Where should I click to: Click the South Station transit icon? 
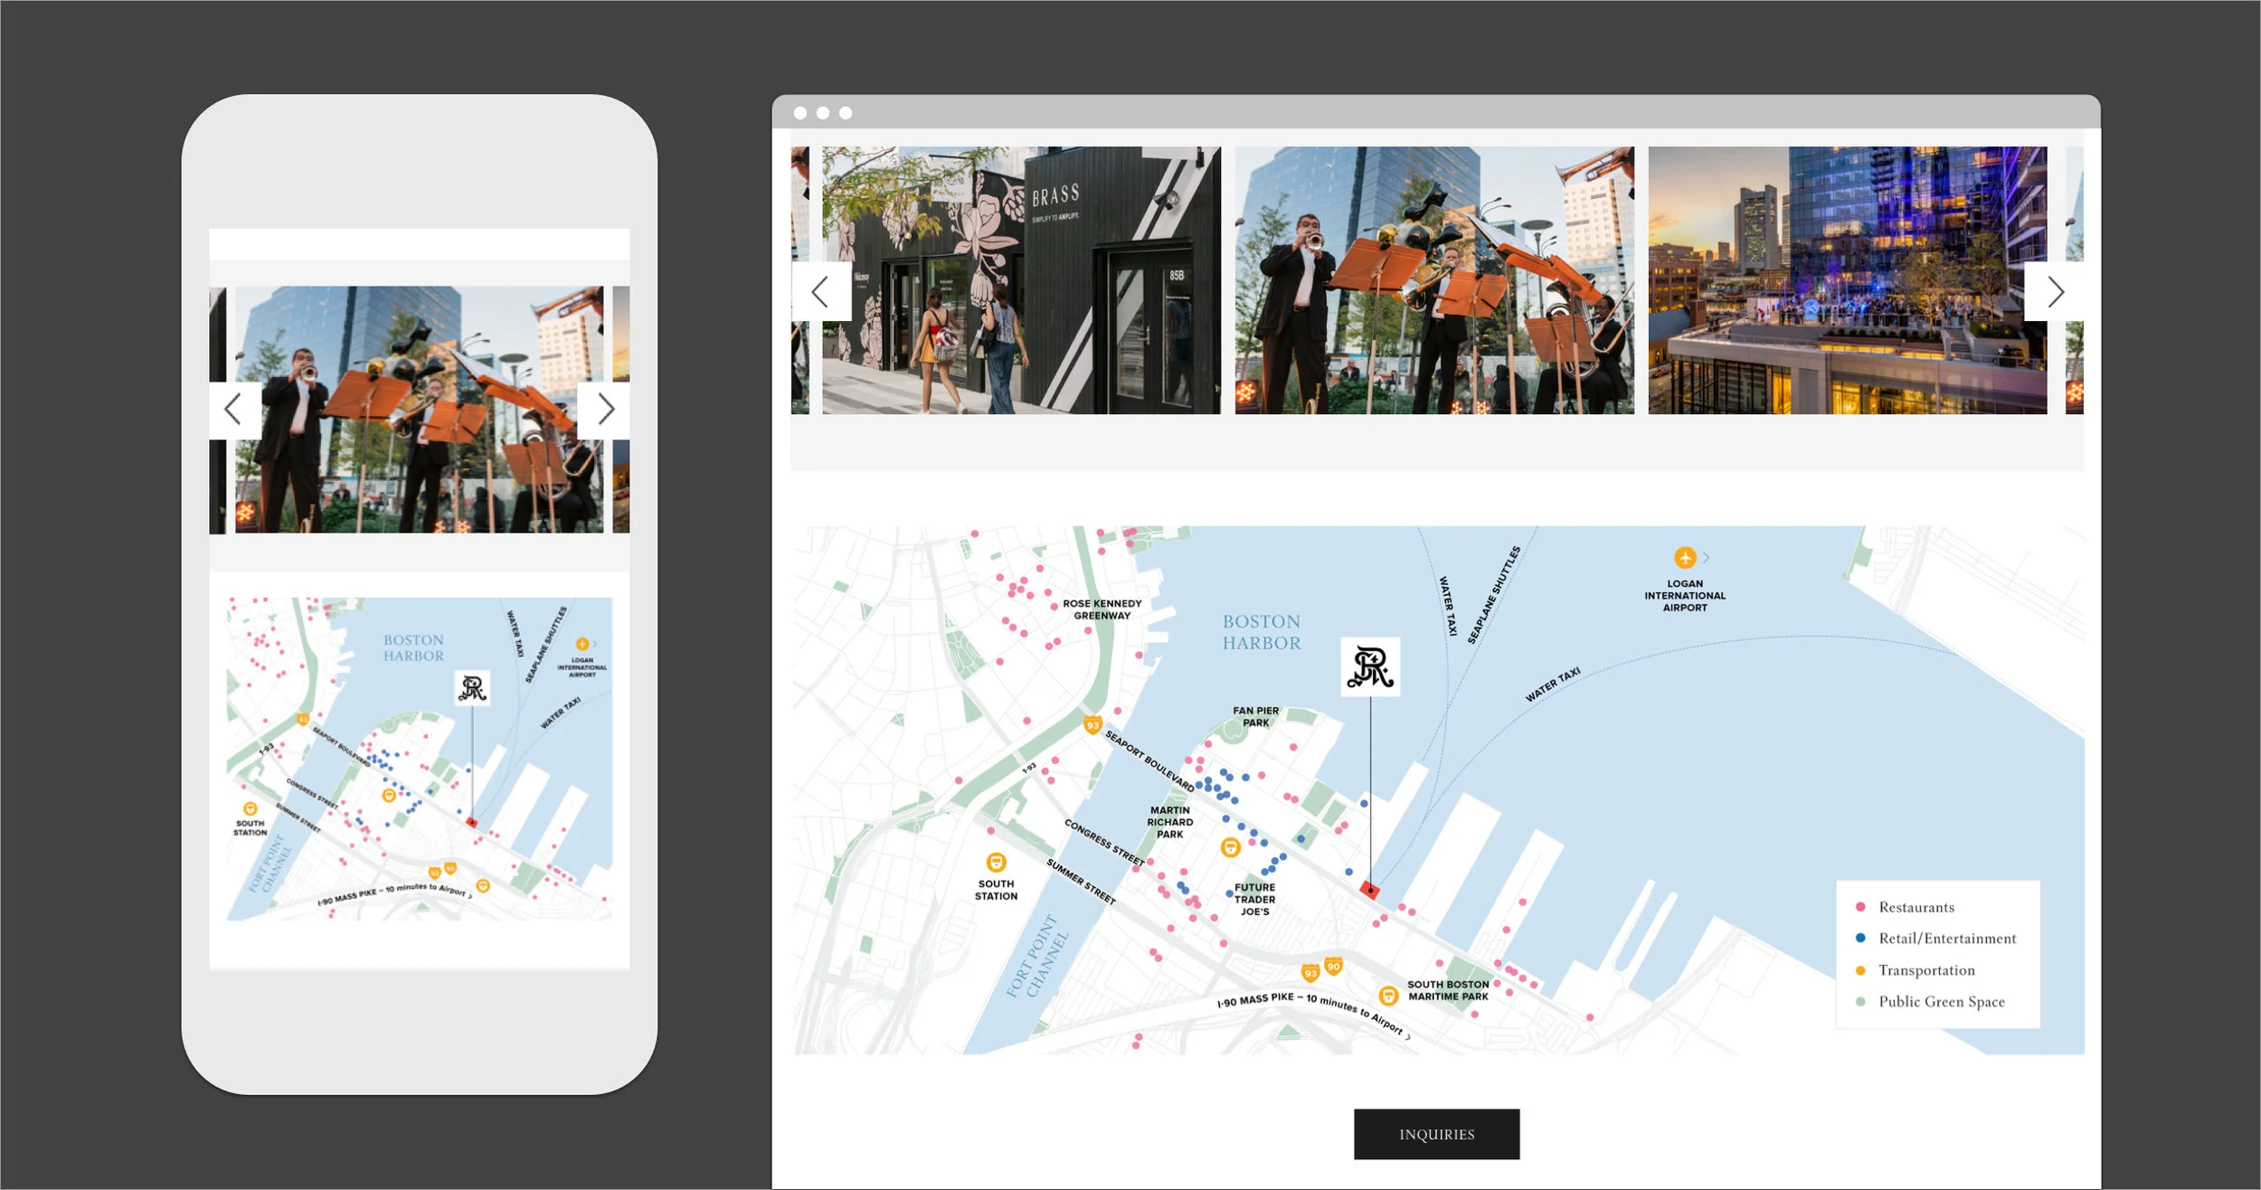tap(996, 862)
